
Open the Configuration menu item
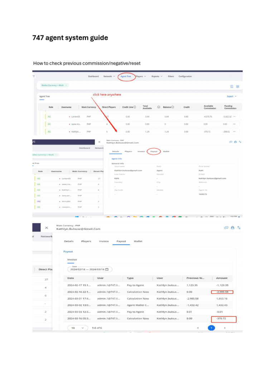185,76
